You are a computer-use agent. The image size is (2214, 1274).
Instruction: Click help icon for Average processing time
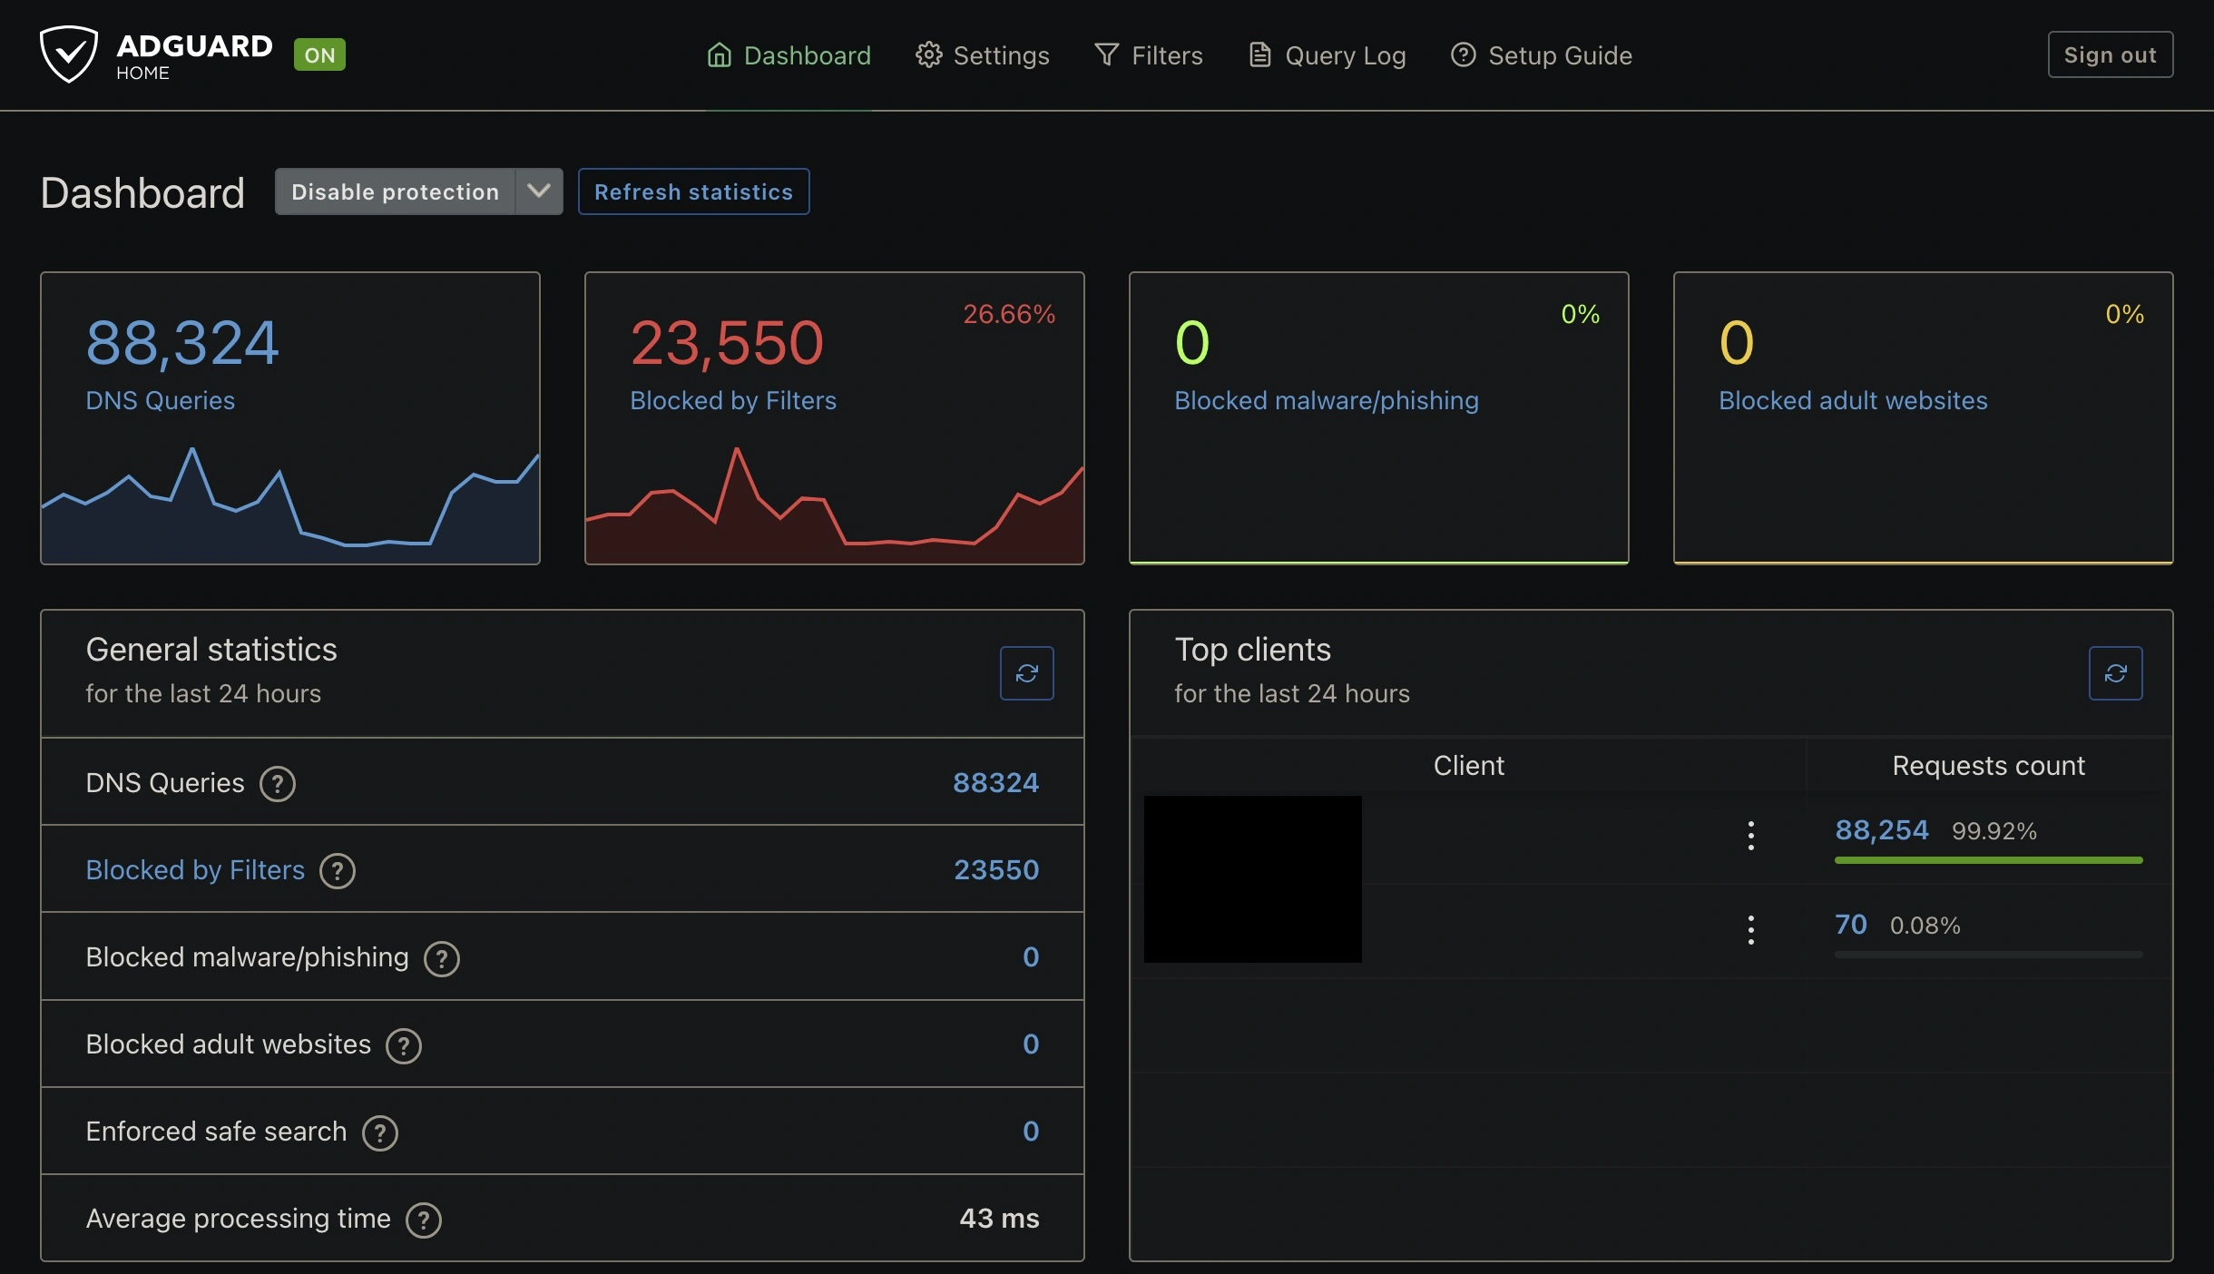[x=424, y=1220]
